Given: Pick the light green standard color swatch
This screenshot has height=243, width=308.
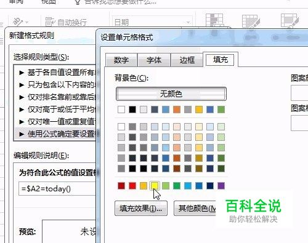Looking at the screenshot, I should (166, 186).
